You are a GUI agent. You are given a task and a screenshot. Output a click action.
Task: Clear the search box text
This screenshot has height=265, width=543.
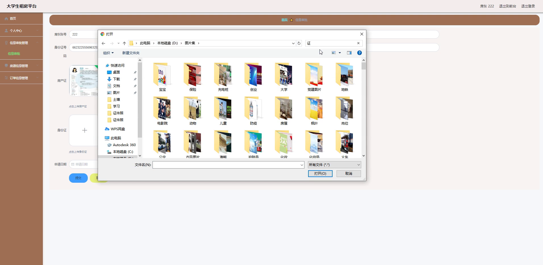(358, 43)
